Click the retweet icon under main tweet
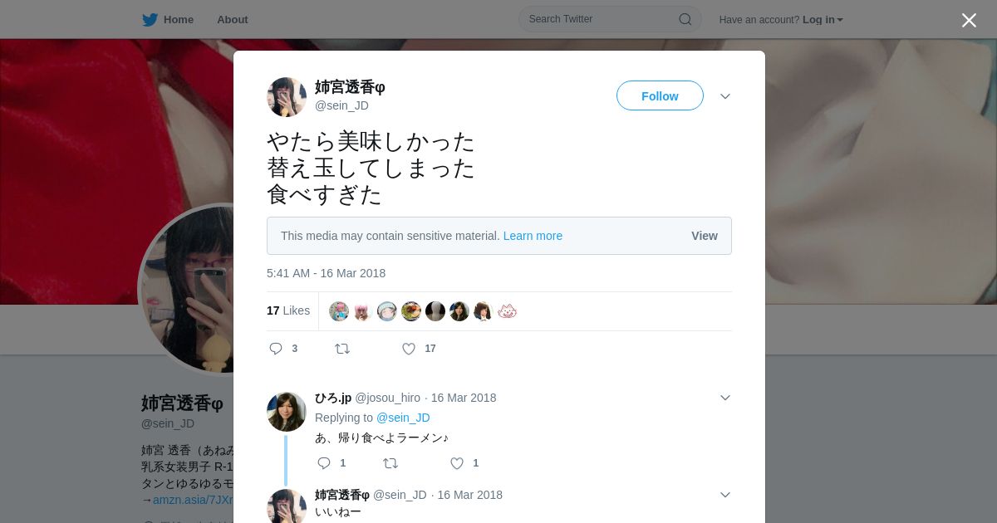 coord(342,349)
